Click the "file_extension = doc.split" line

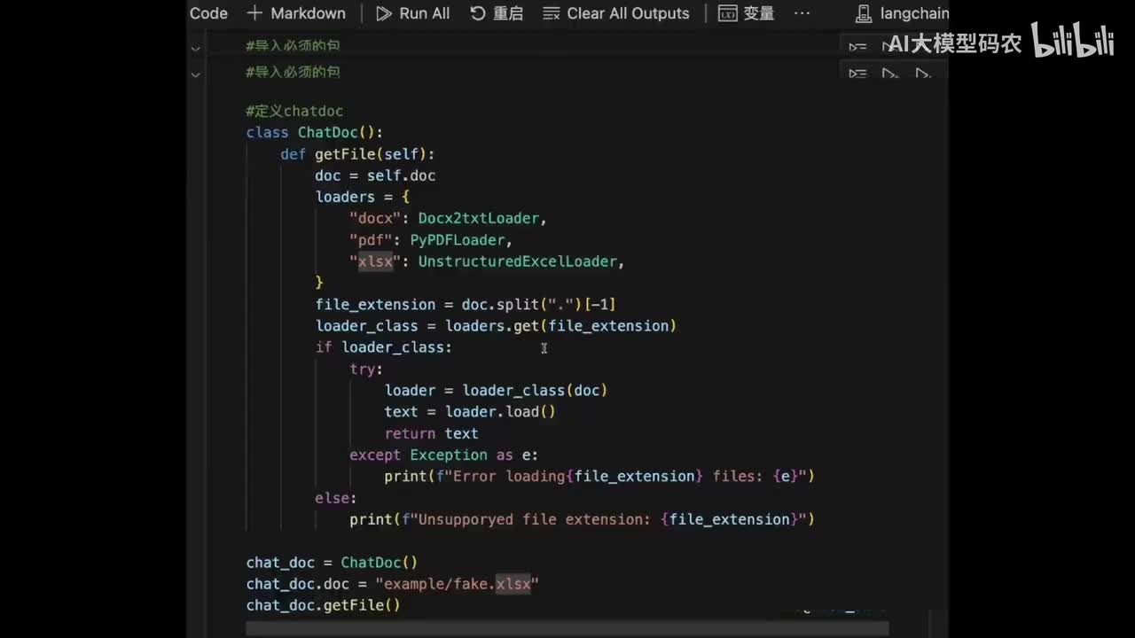point(466,304)
